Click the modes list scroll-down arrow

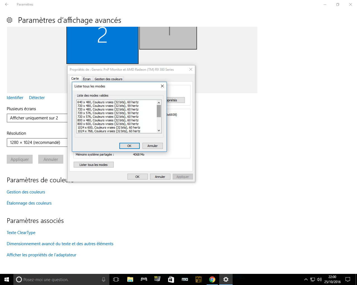tap(159, 131)
